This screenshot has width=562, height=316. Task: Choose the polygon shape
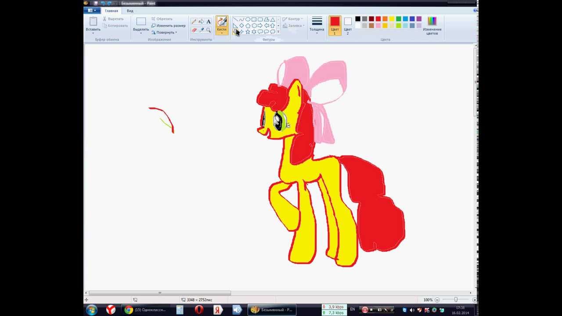(266, 19)
